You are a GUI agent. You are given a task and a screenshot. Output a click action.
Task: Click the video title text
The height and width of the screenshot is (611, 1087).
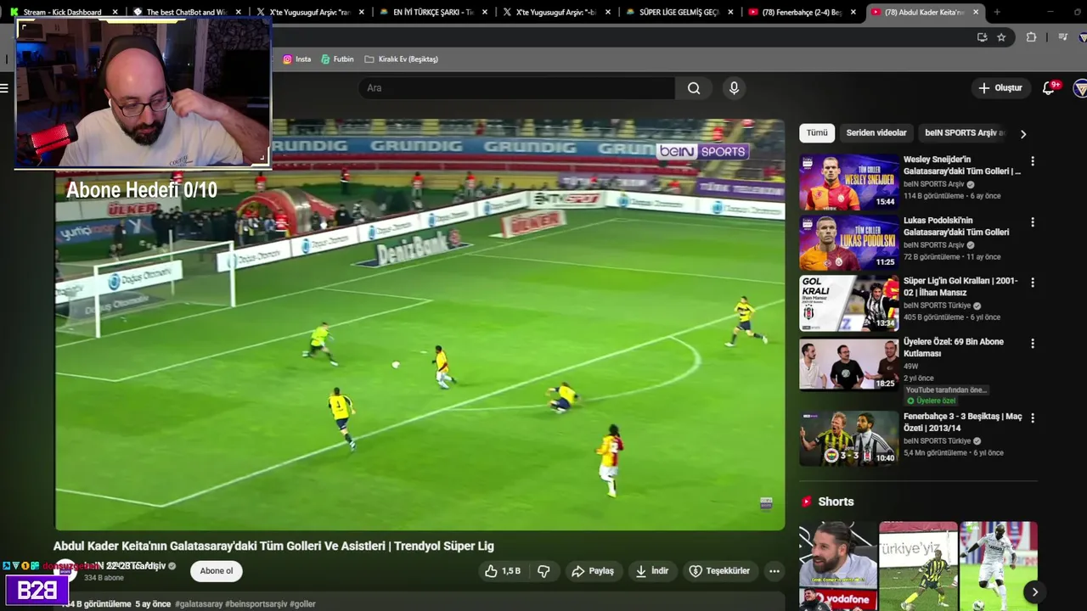pos(273,547)
